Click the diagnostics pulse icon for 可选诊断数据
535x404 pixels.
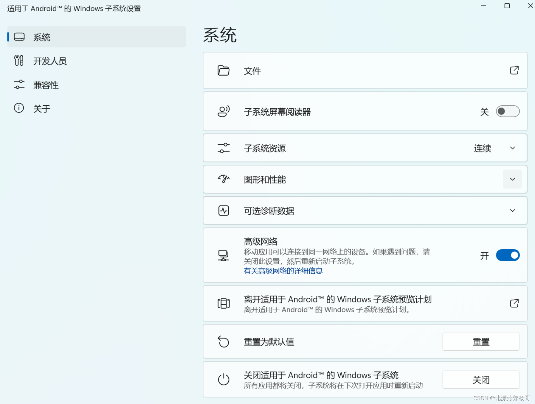[x=224, y=210]
